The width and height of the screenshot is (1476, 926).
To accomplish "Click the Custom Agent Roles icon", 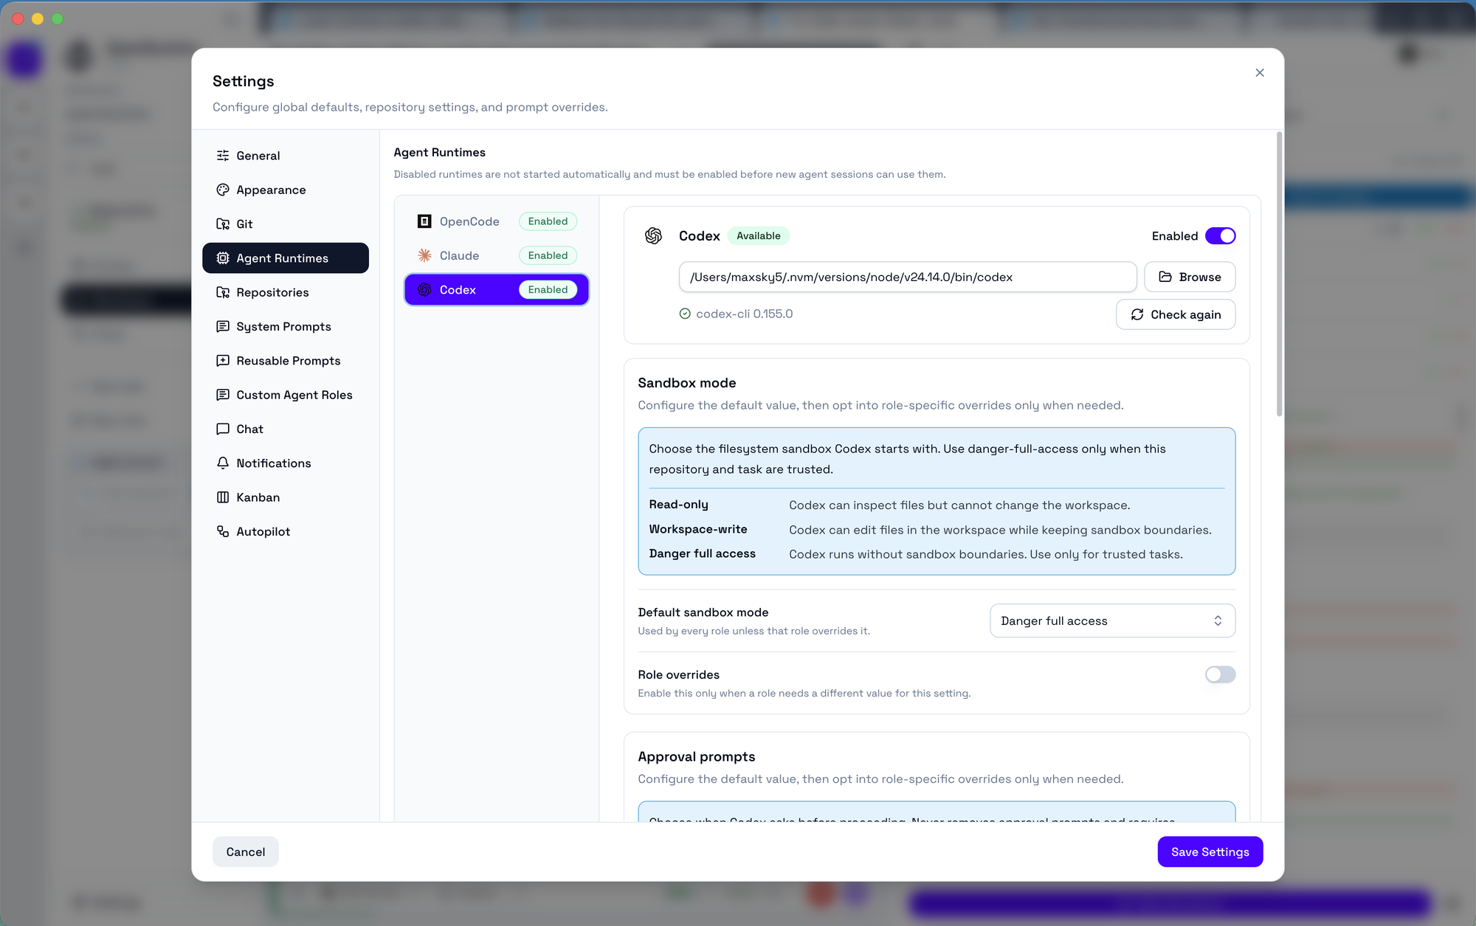I will click(x=223, y=395).
